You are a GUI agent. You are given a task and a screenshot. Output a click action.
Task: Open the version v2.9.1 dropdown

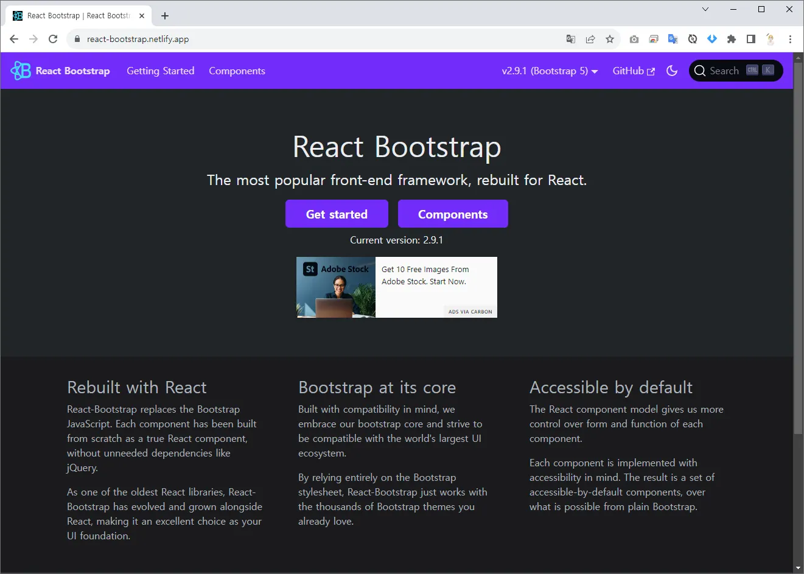[x=549, y=71]
